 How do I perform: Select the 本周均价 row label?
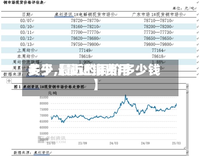[26, 56]
